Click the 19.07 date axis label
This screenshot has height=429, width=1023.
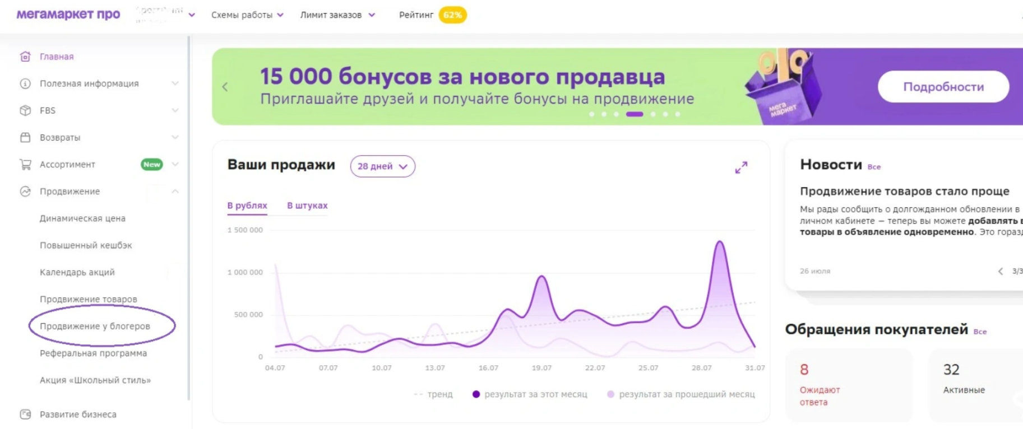(541, 368)
